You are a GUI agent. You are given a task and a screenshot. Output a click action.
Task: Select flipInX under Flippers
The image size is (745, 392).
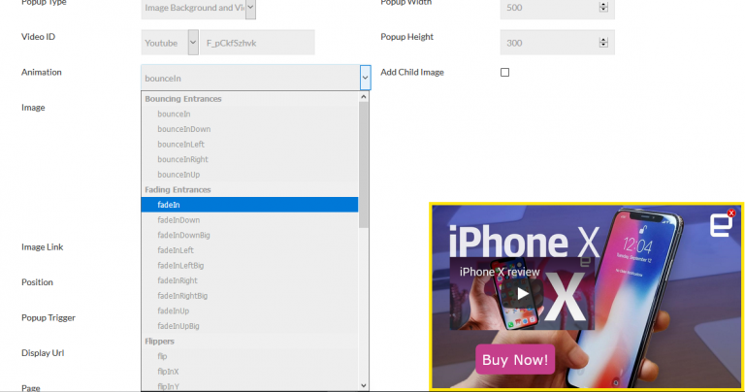point(168,372)
